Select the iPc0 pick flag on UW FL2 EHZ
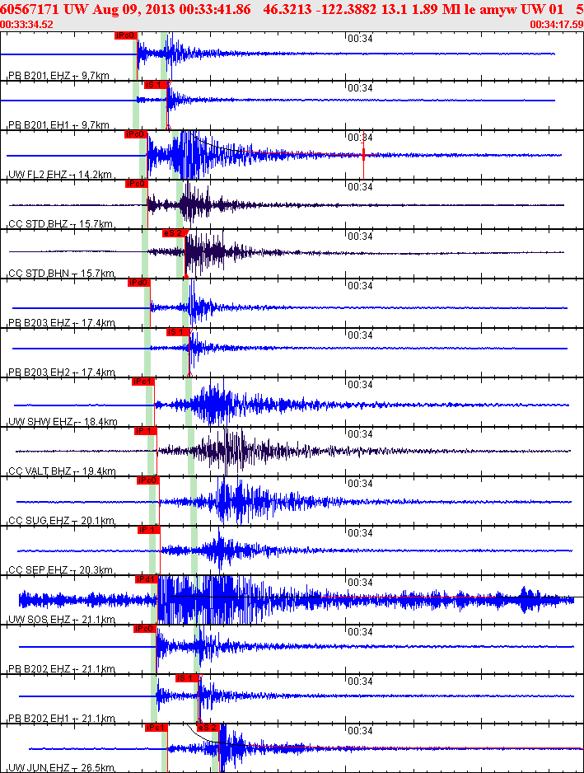Image resolution: width=584 pixels, height=773 pixels. pyautogui.click(x=136, y=134)
